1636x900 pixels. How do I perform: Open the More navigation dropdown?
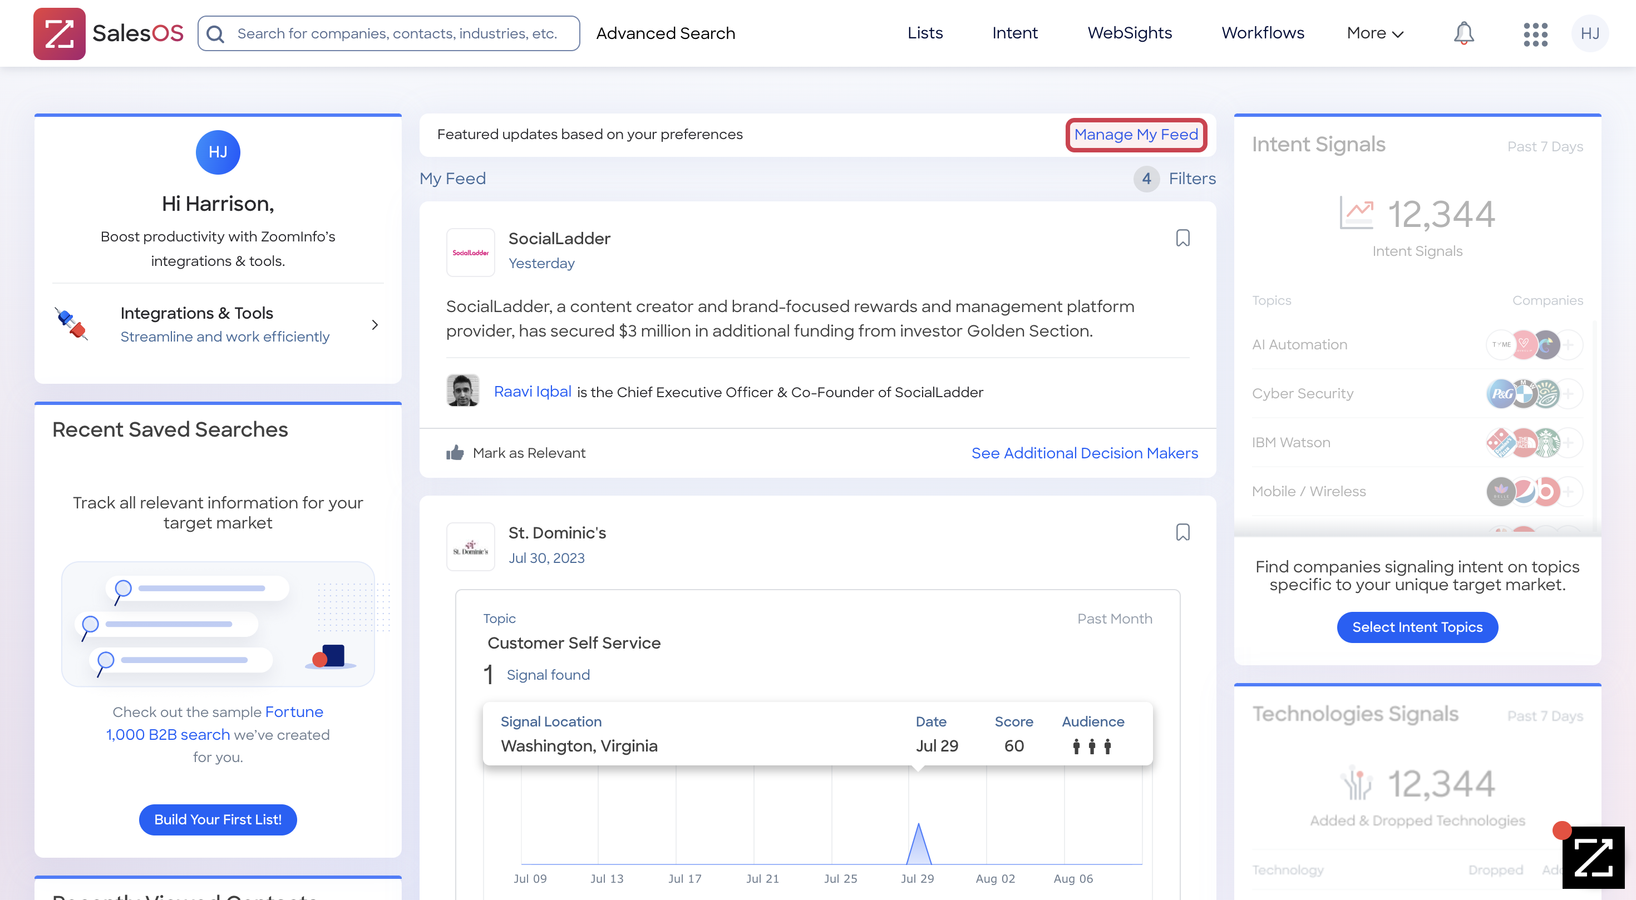click(x=1374, y=33)
